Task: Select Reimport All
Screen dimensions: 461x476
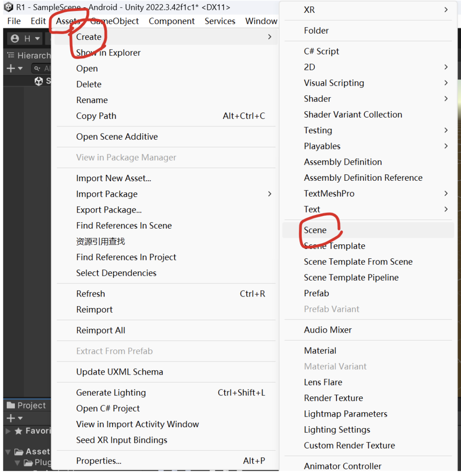Action: [x=166, y=330]
